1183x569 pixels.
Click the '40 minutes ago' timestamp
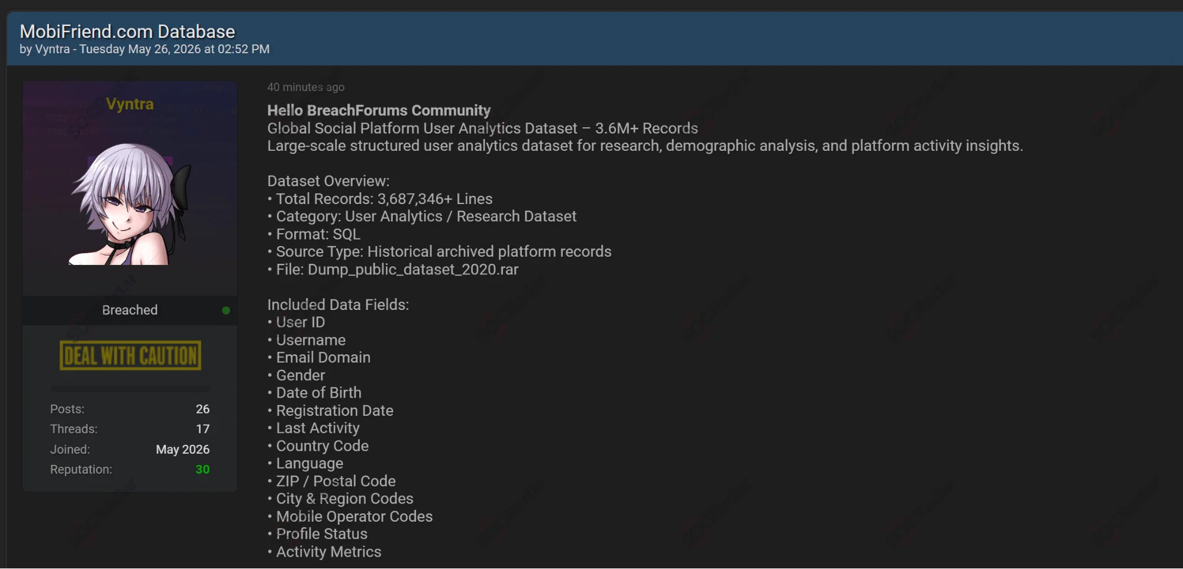305,87
